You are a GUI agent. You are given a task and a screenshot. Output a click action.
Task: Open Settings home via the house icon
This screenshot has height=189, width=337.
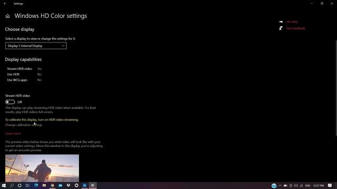[x=8, y=16]
